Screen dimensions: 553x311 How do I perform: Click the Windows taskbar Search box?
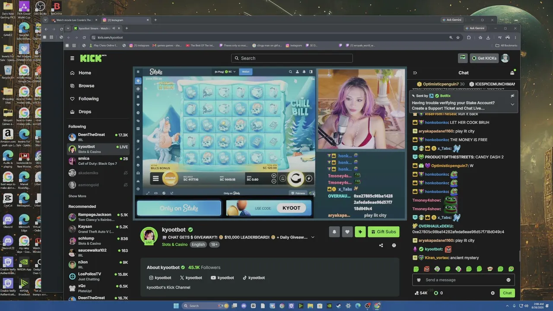[203, 306]
